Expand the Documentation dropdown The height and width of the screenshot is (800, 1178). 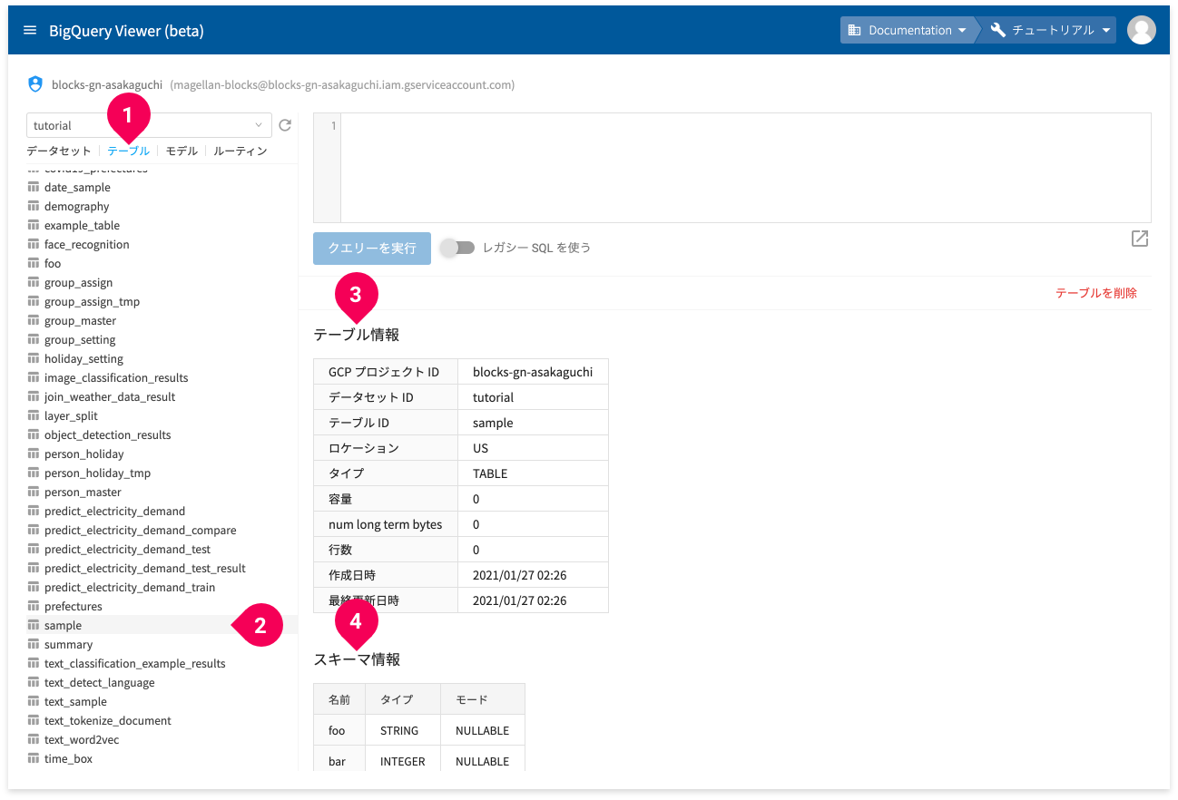(x=908, y=30)
